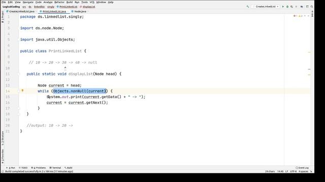Click the singly breadcrumb
The width and height of the screenshot is (325, 182).
[x=51, y=7]
